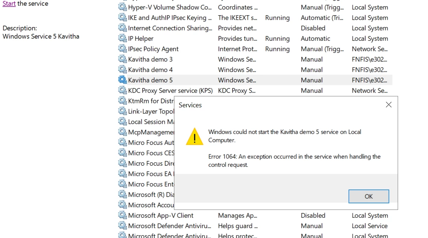Click 'The IKEEXT s...' description cell
428x238 pixels.
(238, 18)
